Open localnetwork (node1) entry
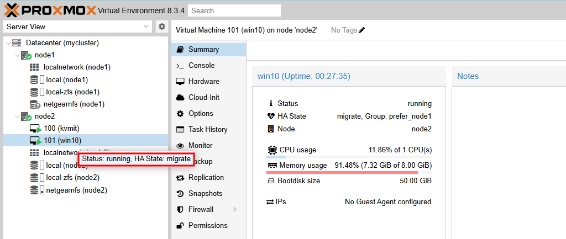The height and width of the screenshot is (239, 566). [77, 67]
